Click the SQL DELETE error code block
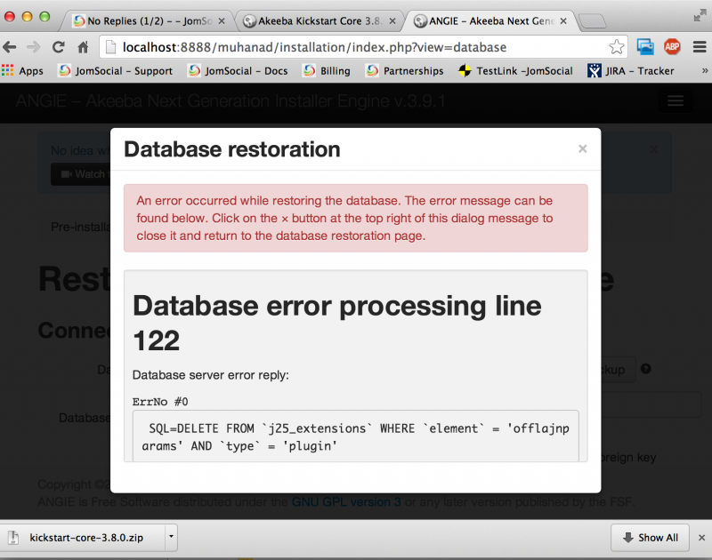The width and height of the screenshot is (712, 560). click(x=355, y=436)
